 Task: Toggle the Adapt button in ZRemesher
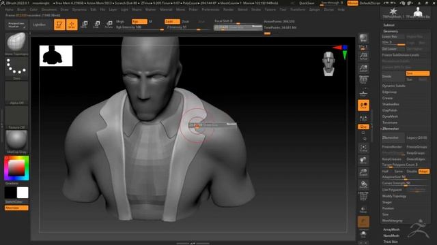point(423,171)
